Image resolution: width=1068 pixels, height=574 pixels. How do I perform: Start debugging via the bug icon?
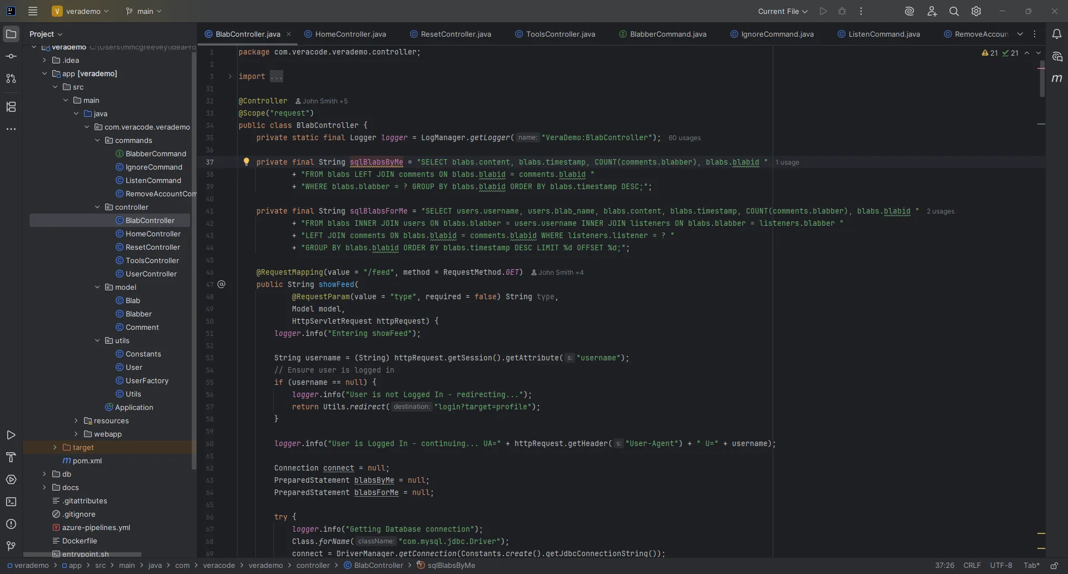pos(842,11)
